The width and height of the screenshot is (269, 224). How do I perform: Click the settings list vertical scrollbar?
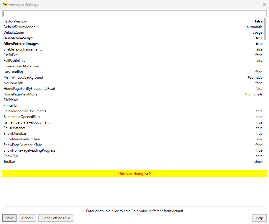265,29
